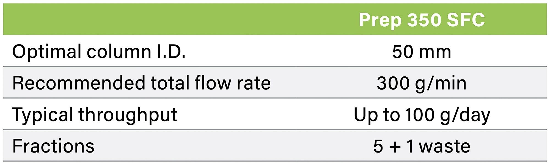This screenshot has height=166, width=550.
Task: Select the 5 + 1 waste value
Action: 422,146
